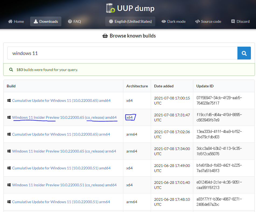The image size is (256, 212).
Task: Click date 2021-07-08 17:00:15 UTC
Action: point(172,101)
